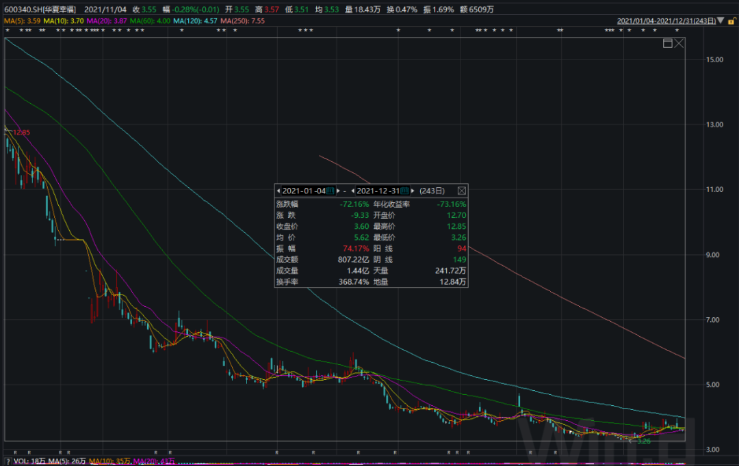This screenshot has width=739, height=466.
Task: Click the 换手率 value 368.74%
Action: pyautogui.click(x=354, y=282)
